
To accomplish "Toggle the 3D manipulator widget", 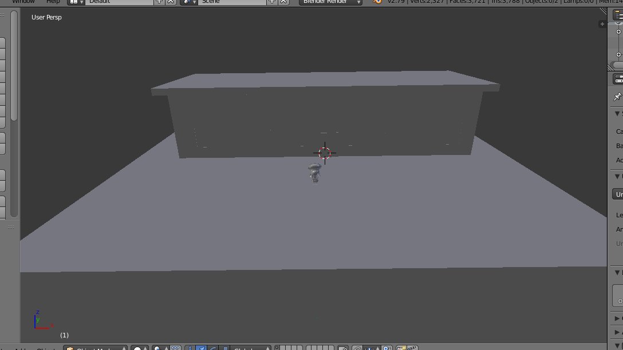I will coord(190,348).
